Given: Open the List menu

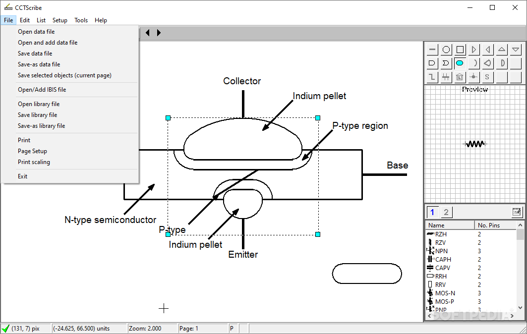Looking at the screenshot, I should [x=41, y=20].
